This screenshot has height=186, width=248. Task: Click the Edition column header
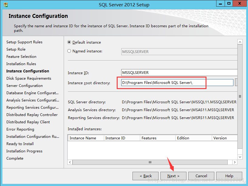[194, 138]
